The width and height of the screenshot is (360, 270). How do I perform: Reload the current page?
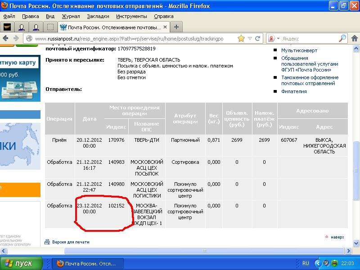(257, 38)
